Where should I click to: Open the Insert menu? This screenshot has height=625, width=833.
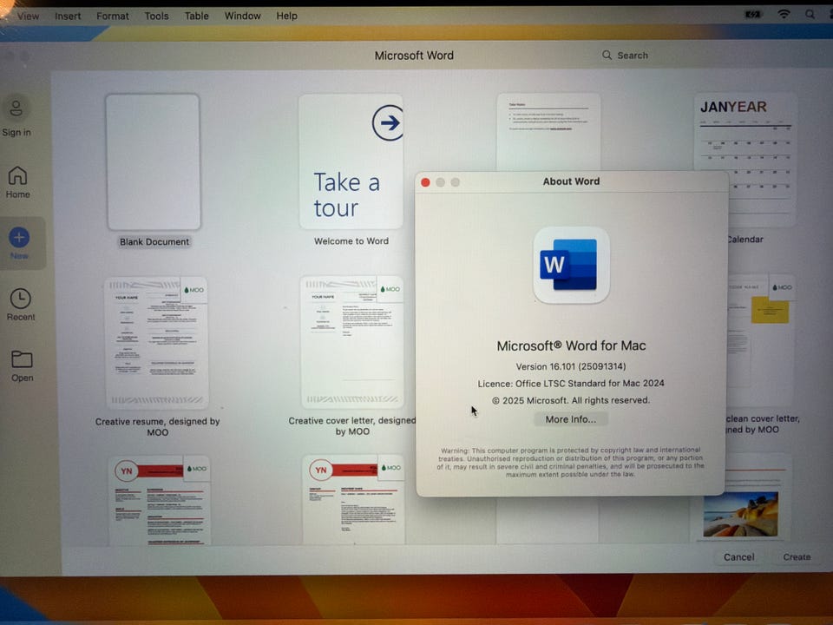pos(68,16)
